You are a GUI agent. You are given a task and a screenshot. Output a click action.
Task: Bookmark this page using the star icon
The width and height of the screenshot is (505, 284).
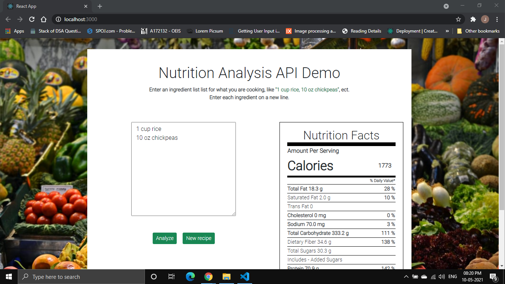pos(458,19)
